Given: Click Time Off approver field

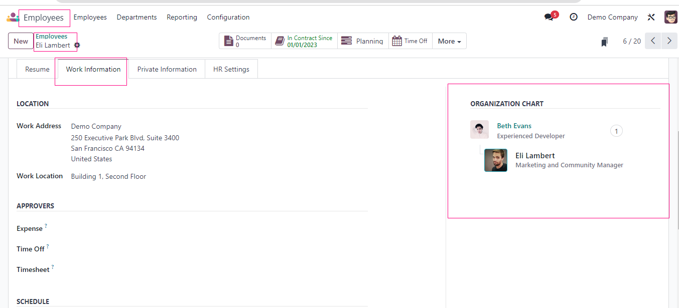Looking at the screenshot, I should click(x=219, y=249).
